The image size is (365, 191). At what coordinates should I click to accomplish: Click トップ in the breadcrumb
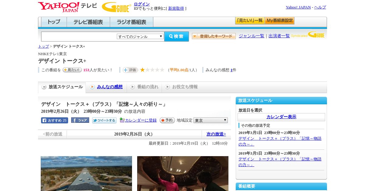pyautogui.click(x=43, y=46)
